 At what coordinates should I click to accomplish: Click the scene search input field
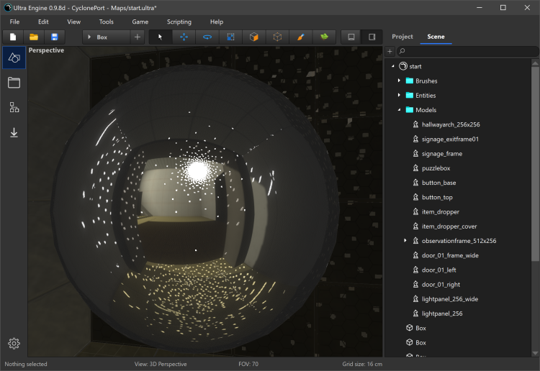tap(468, 52)
